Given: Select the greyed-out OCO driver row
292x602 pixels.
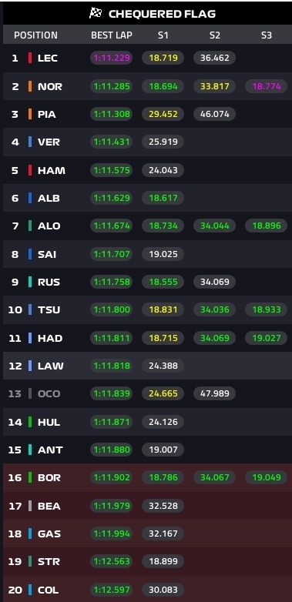Looking at the screenshot, I should [147, 393].
